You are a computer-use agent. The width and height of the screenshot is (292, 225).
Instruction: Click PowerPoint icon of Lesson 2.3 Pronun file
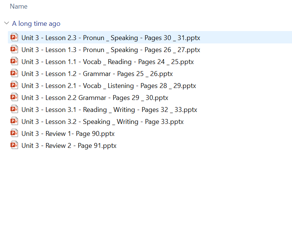coord(14,37)
